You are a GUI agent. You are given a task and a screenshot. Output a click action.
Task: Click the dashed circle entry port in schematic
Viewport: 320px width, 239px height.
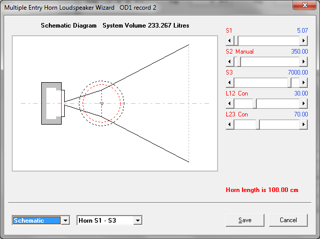pyautogui.click(x=101, y=103)
